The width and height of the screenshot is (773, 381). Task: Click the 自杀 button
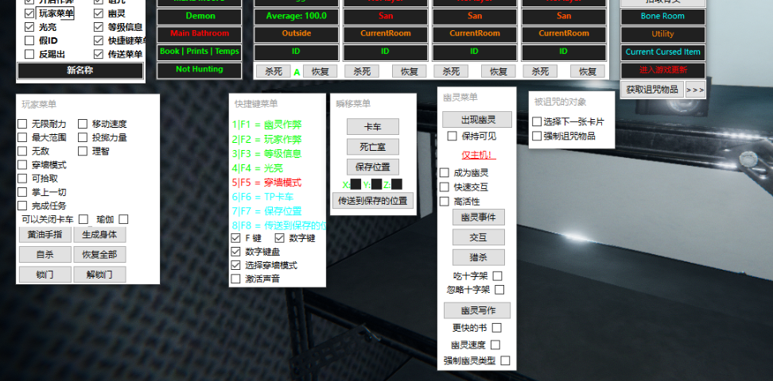point(45,255)
